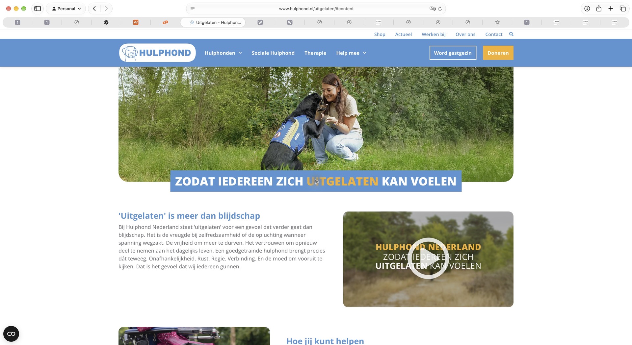Switch to the first W tab

(260, 22)
